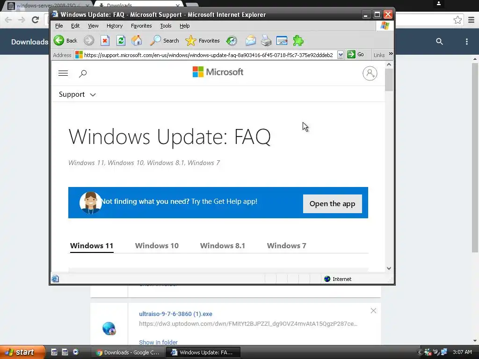Image resolution: width=479 pixels, height=359 pixels.
Task: Click the Microsoft logo
Action: coord(218,72)
